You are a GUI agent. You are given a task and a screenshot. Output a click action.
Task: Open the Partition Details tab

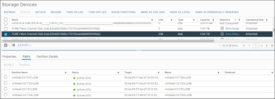click(x=47, y=57)
